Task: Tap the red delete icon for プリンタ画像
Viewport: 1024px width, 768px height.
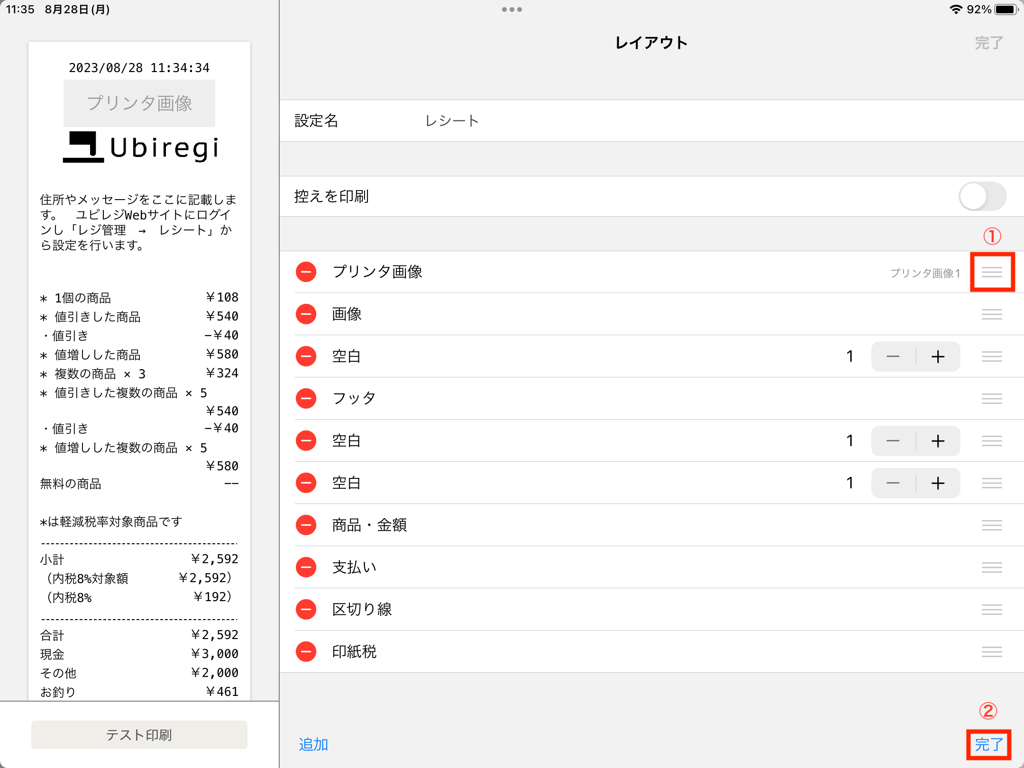Action: click(x=306, y=272)
